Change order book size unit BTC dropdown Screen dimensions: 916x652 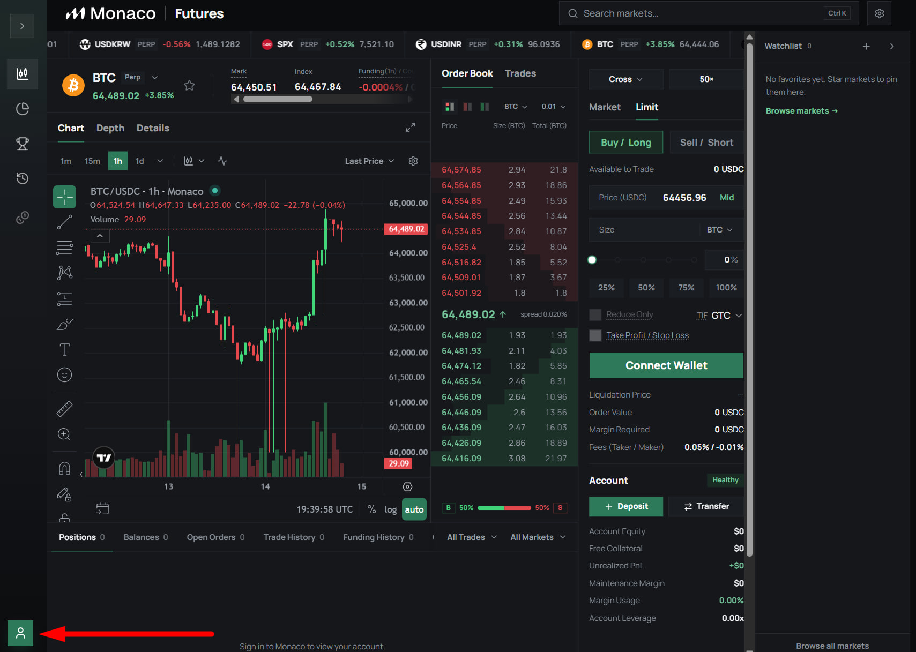point(516,107)
